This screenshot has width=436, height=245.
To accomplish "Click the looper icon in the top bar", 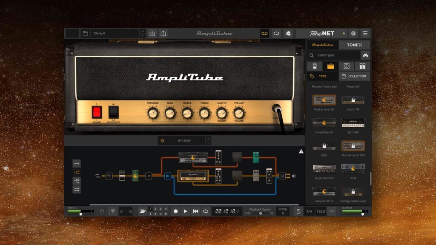I will tap(264, 33).
